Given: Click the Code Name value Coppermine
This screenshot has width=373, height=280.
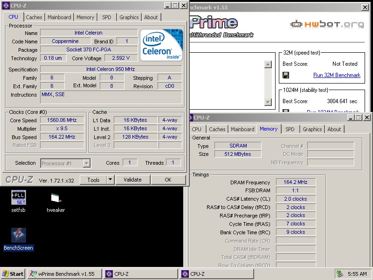Looking at the screenshot, I should (65, 41).
